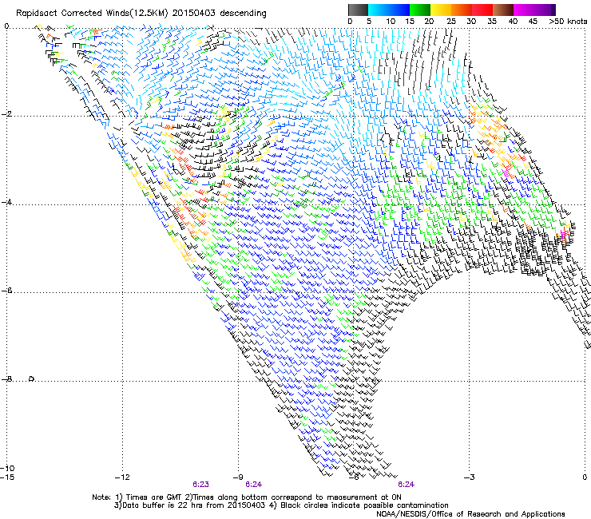Click the '10' legend scale label
Screen dimensions: 591x519
click(x=391, y=22)
